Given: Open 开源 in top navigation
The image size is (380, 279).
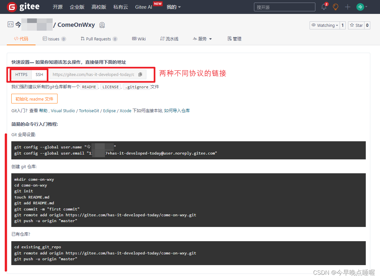Looking at the screenshot, I should click(x=58, y=7).
